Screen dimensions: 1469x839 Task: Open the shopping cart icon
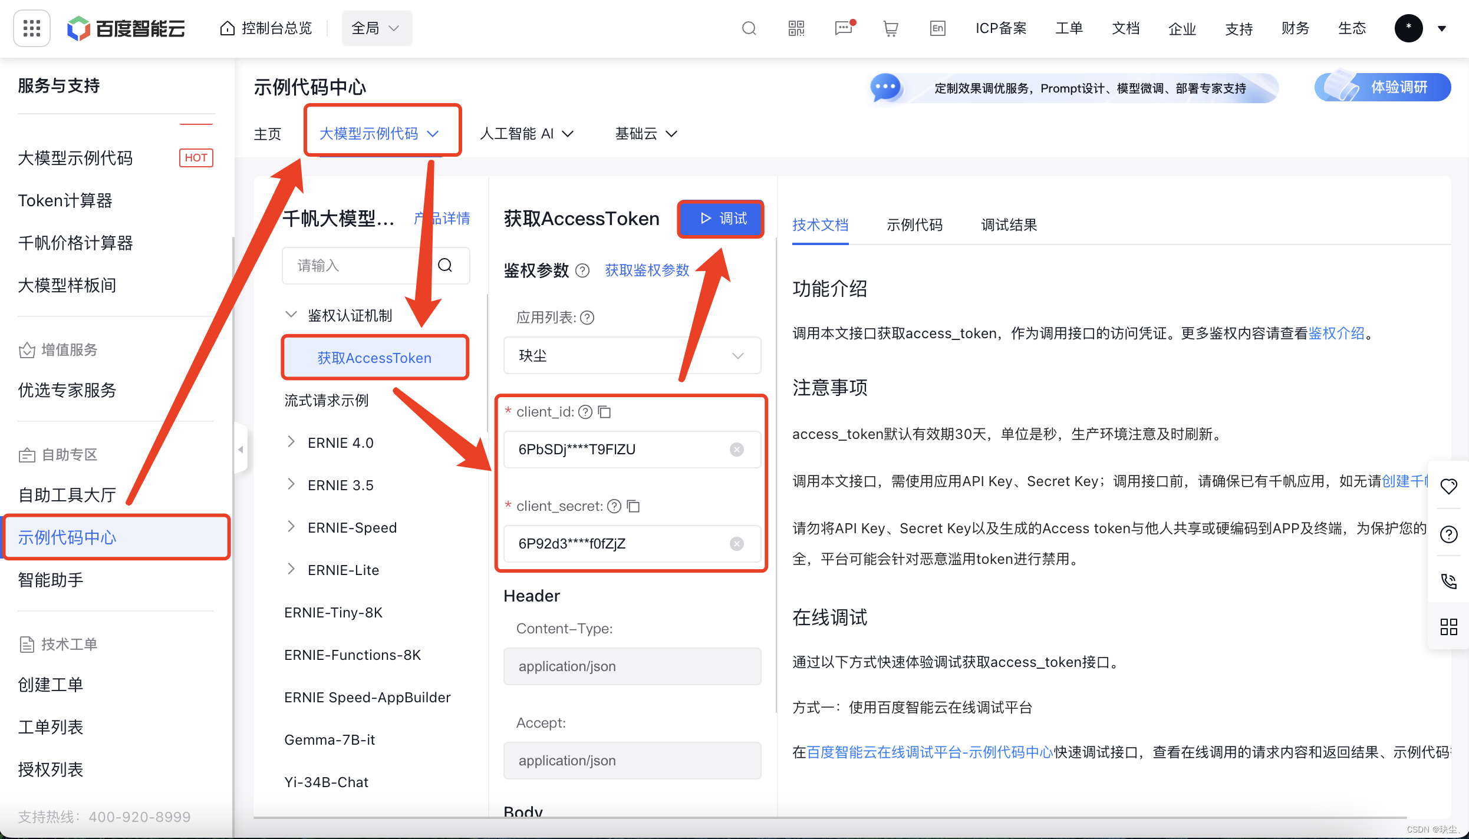click(x=890, y=28)
